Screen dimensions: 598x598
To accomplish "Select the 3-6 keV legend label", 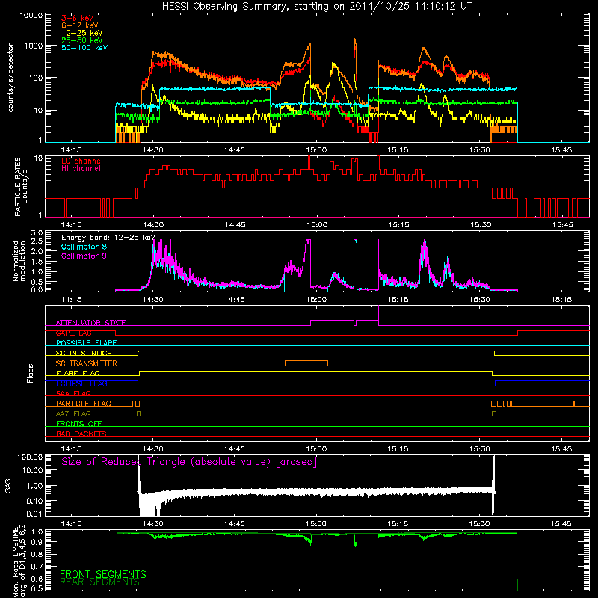I will tap(78, 18).
